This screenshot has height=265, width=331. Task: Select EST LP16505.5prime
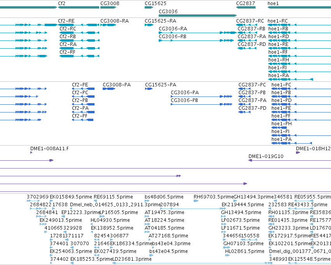[119, 212]
